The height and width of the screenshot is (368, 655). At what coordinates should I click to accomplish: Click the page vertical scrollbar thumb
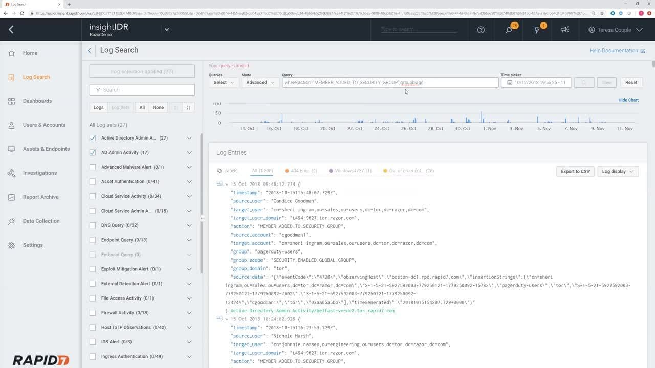(653, 64)
